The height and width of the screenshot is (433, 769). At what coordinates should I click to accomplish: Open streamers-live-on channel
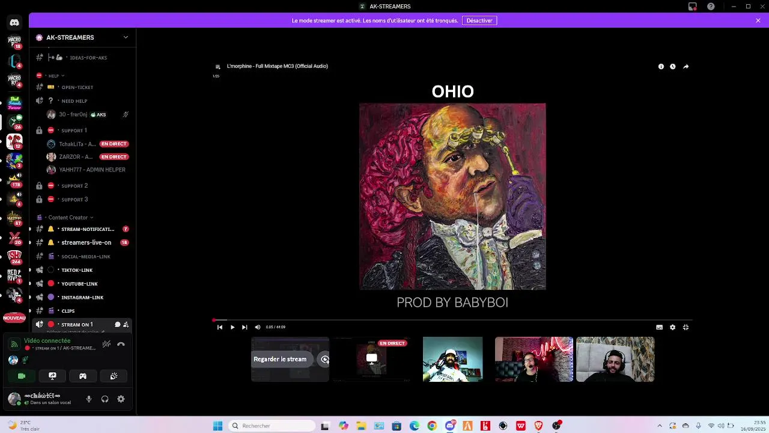82,242
